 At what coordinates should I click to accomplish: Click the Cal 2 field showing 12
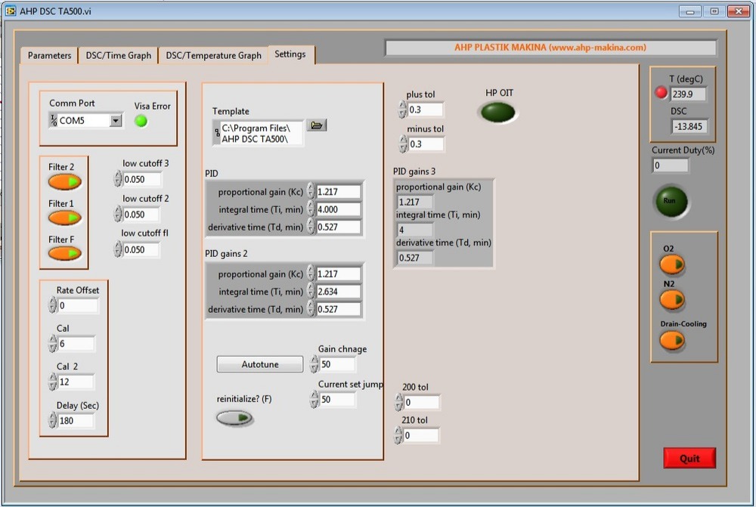coord(76,382)
